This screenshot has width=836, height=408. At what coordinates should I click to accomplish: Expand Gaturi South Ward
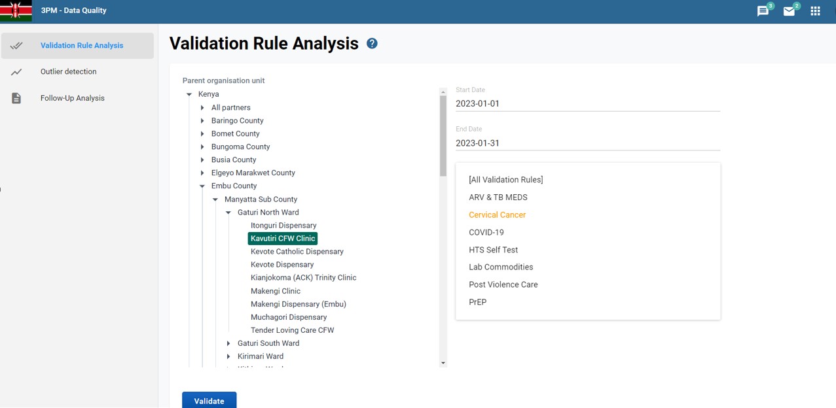tap(228, 343)
